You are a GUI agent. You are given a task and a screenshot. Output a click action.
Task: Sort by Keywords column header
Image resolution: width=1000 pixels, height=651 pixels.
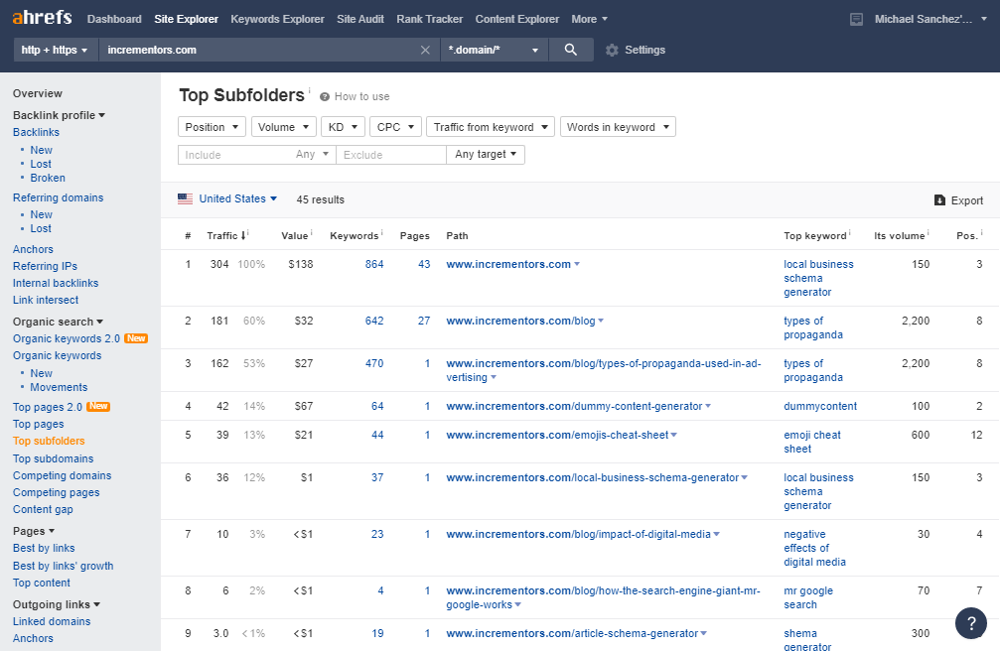coord(354,236)
